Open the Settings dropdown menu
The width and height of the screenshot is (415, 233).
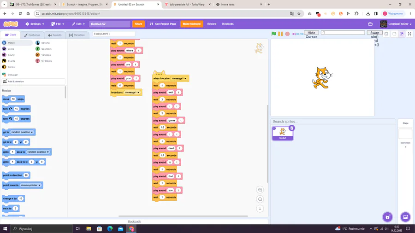(x=35, y=24)
